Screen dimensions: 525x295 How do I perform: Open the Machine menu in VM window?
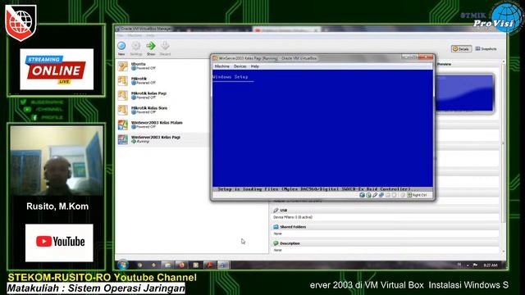click(x=222, y=66)
